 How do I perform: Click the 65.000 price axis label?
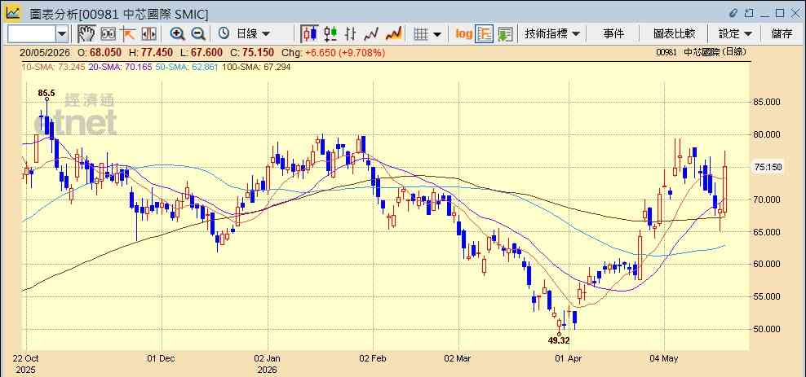coord(768,232)
